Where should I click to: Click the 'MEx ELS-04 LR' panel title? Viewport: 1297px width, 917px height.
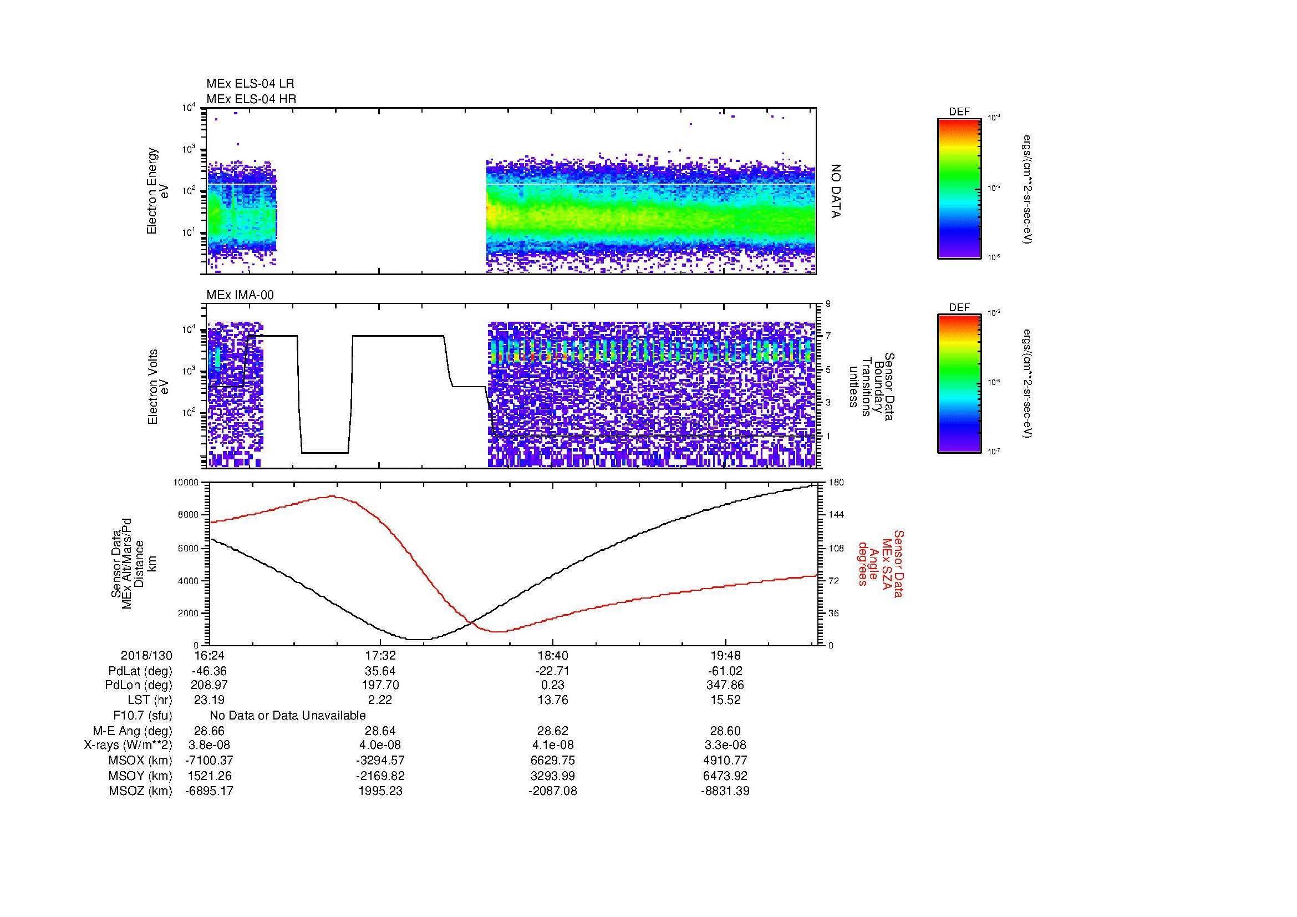pyautogui.click(x=250, y=84)
